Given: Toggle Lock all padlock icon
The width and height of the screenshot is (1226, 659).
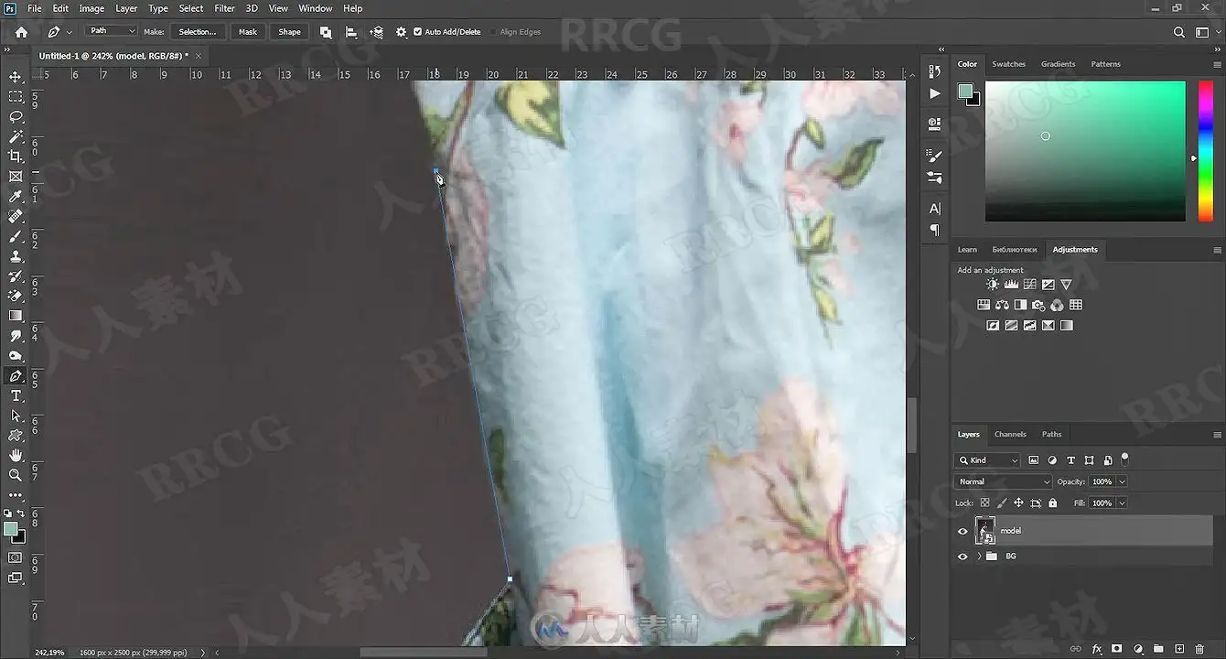Looking at the screenshot, I should [1053, 503].
